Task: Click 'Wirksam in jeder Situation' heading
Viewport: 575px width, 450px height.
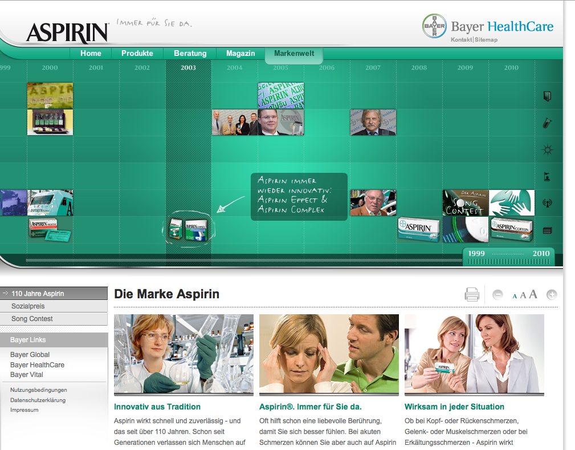Action: point(454,407)
